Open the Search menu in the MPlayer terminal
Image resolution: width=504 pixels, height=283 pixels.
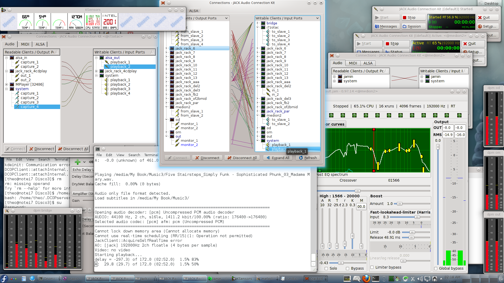(134, 155)
